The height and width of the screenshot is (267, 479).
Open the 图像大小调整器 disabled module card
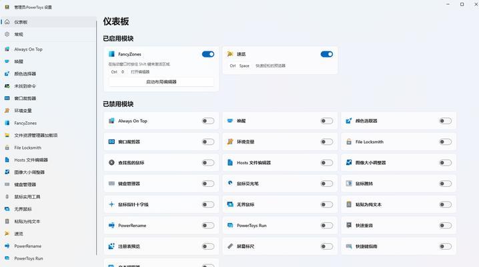pyautogui.click(x=399, y=163)
